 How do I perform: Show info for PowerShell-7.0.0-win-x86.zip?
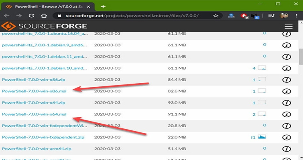(x=287, y=80)
